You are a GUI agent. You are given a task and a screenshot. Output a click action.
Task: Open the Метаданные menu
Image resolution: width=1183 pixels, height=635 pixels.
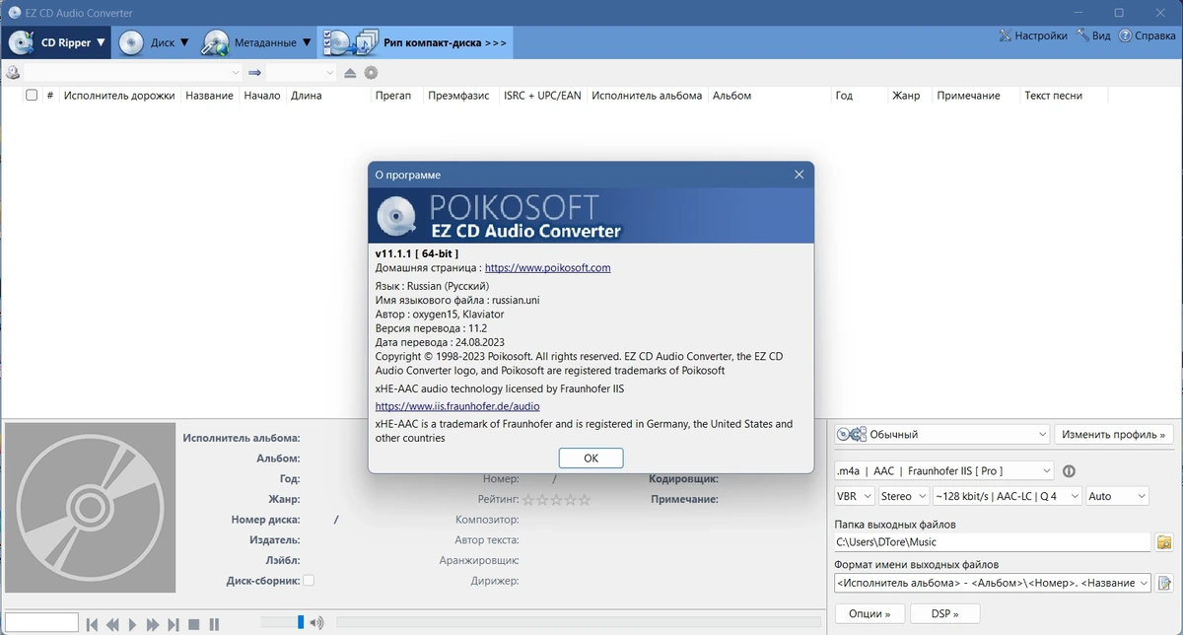coord(257,42)
